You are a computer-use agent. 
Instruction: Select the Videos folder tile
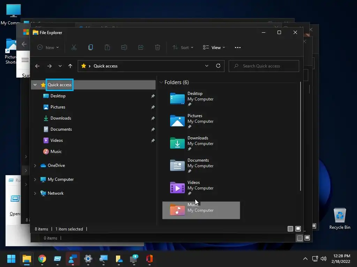(x=201, y=188)
